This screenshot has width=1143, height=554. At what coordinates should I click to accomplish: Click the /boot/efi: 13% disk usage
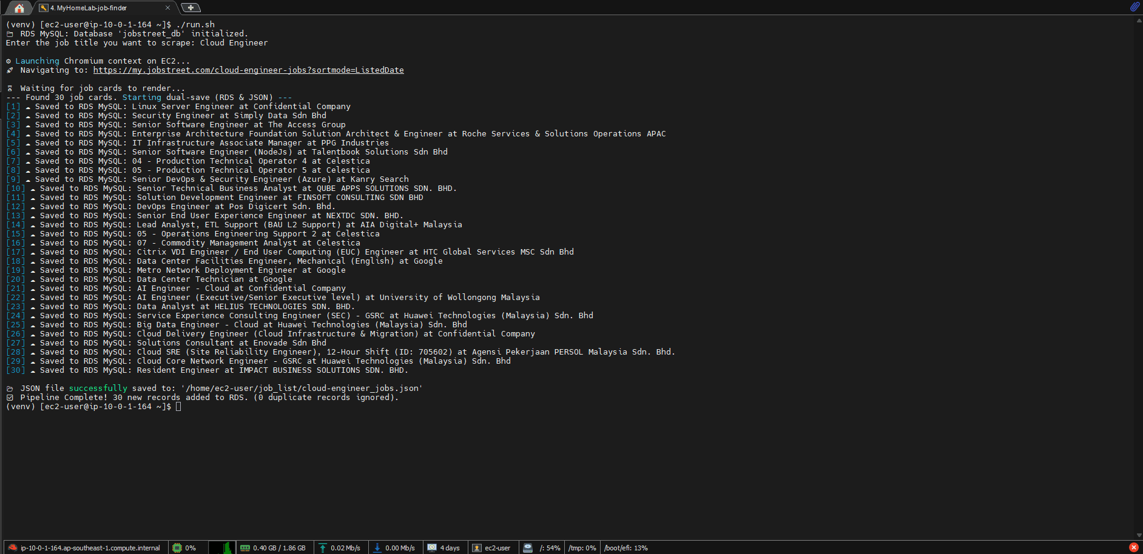(x=626, y=548)
